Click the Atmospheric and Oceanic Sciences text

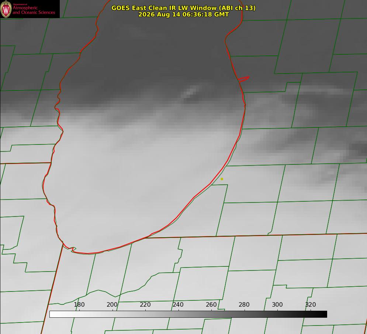34,10
